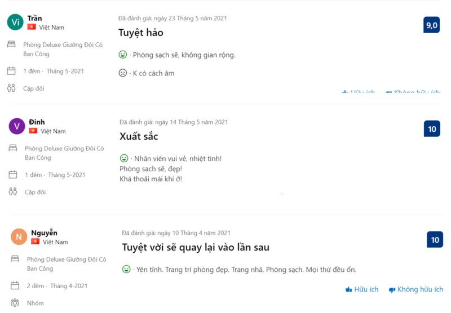451x313 pixels.
Task: Click the calendar icon beside 1 đêm Tháng 5-2021 in Đinh's review
Action: click(13, 175)
